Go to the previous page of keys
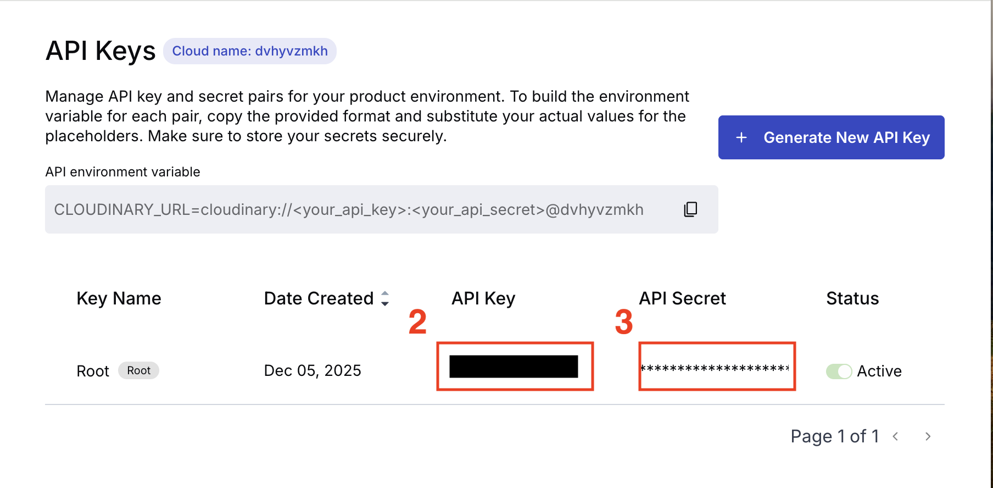993x488 pixels. click(896, 436)
